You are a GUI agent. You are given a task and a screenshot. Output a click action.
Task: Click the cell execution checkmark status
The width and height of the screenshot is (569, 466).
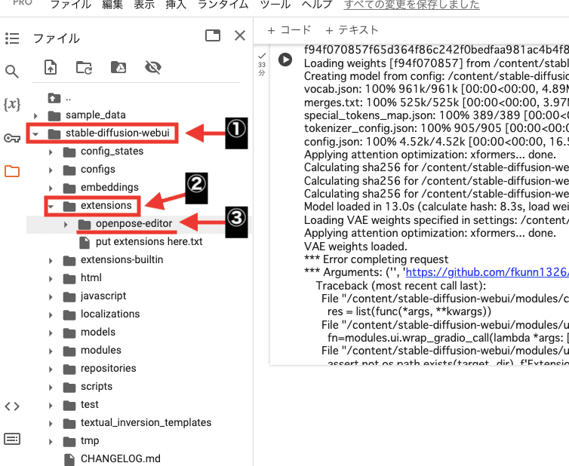262,56
